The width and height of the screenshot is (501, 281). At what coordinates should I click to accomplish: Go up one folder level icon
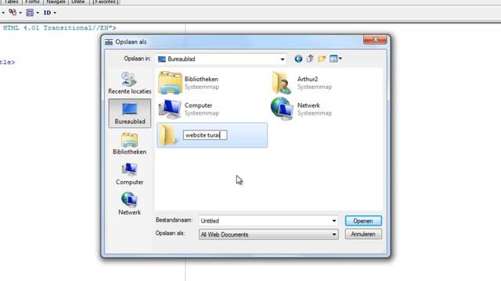coord(310,59)
